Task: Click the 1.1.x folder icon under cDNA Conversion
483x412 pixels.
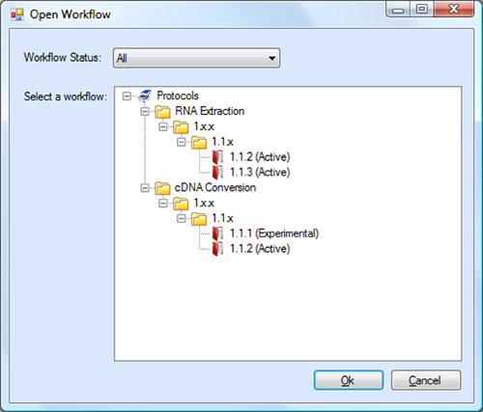Action: [199, 219]
